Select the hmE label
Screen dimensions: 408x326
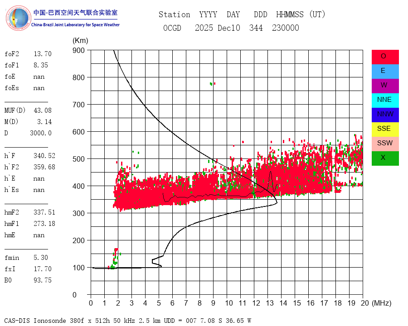pyautogui.click(x=10, y=235)
